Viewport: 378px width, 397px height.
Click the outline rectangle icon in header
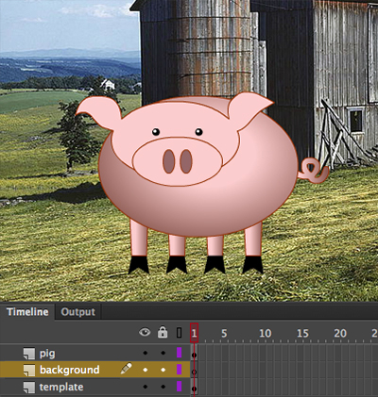pos(179,333)
